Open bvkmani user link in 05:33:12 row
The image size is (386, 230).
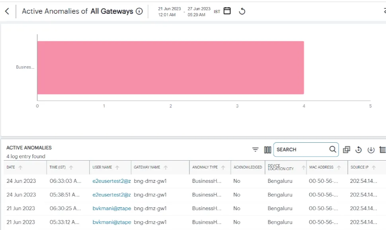[112, 222]
